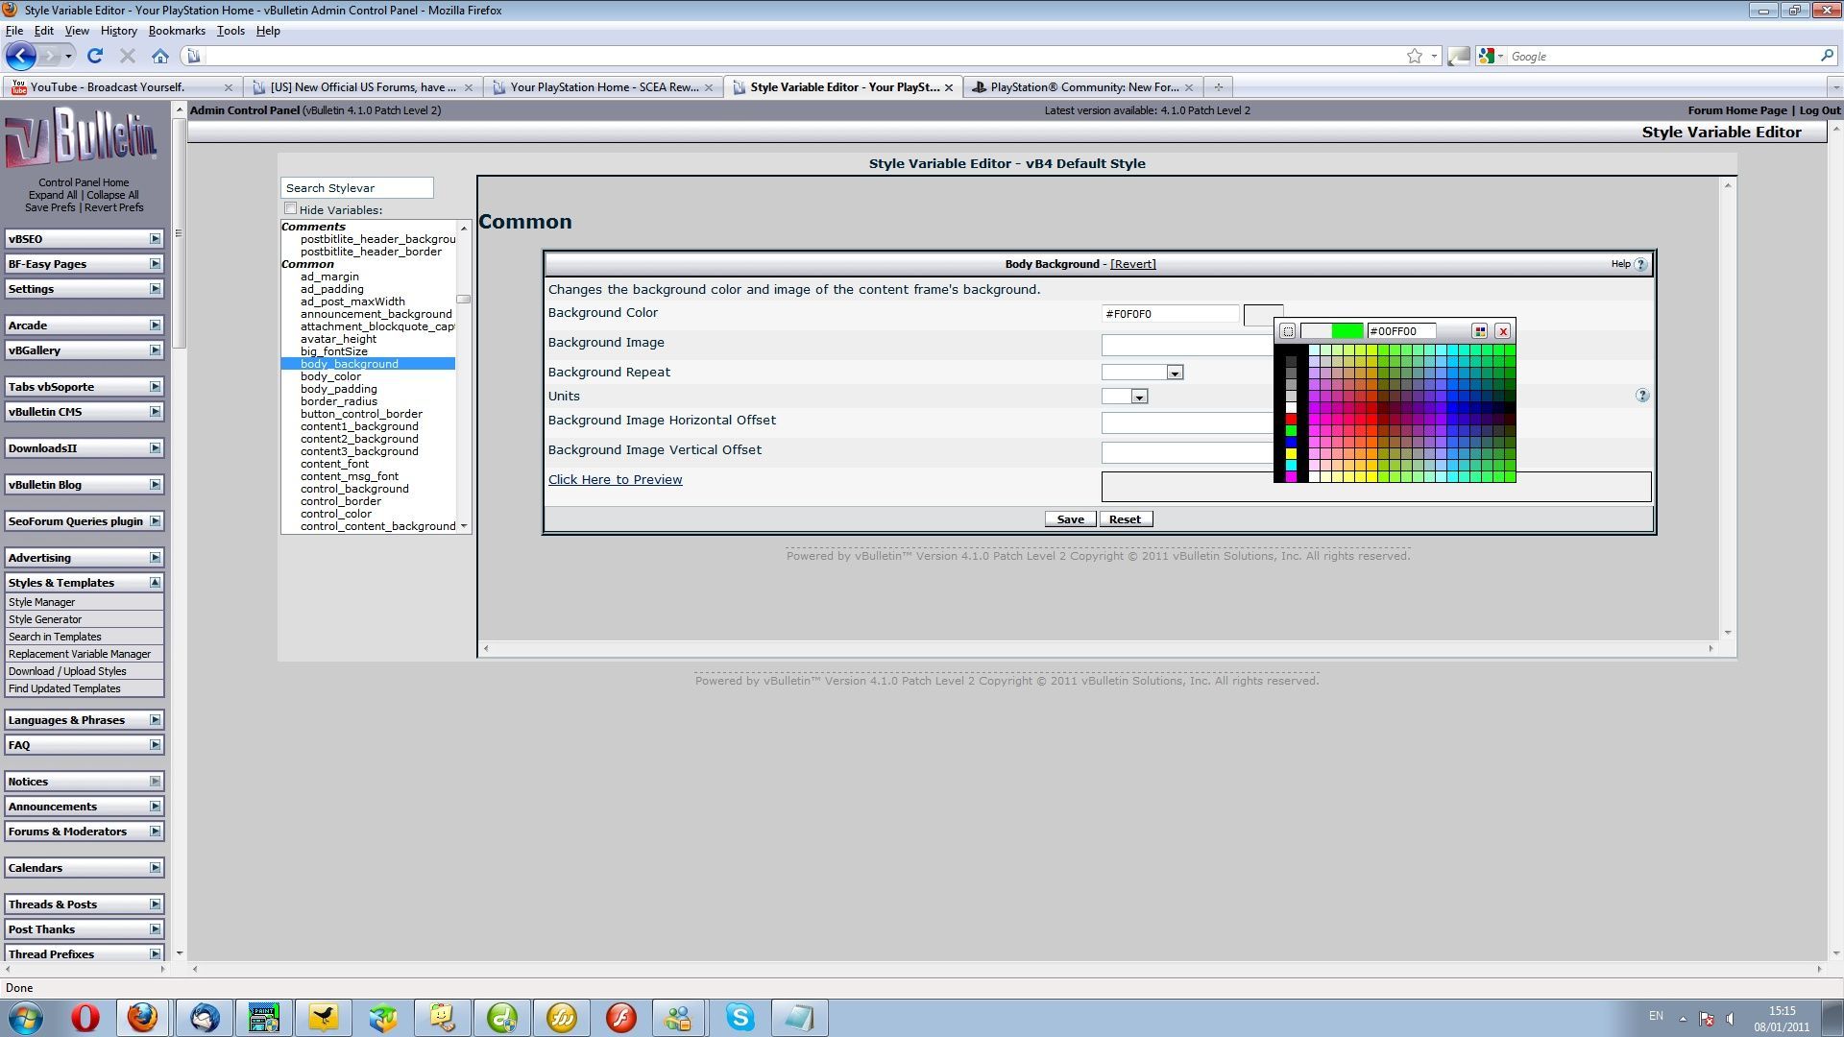Open the Notepad icon on the taskbar

pos(799,1017)
